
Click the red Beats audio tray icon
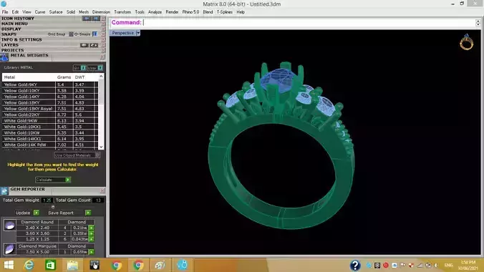pyautogui.click(x=385, y=266)
